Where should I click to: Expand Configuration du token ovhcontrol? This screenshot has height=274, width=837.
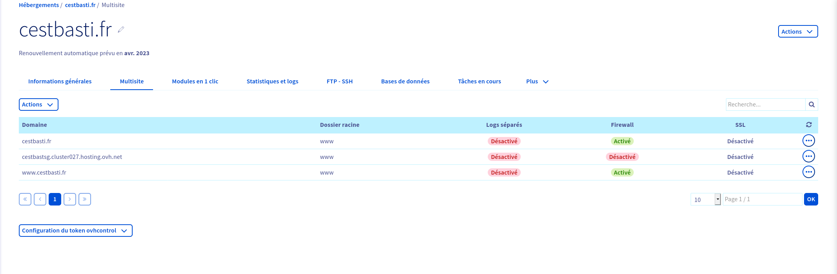[75, 231]
